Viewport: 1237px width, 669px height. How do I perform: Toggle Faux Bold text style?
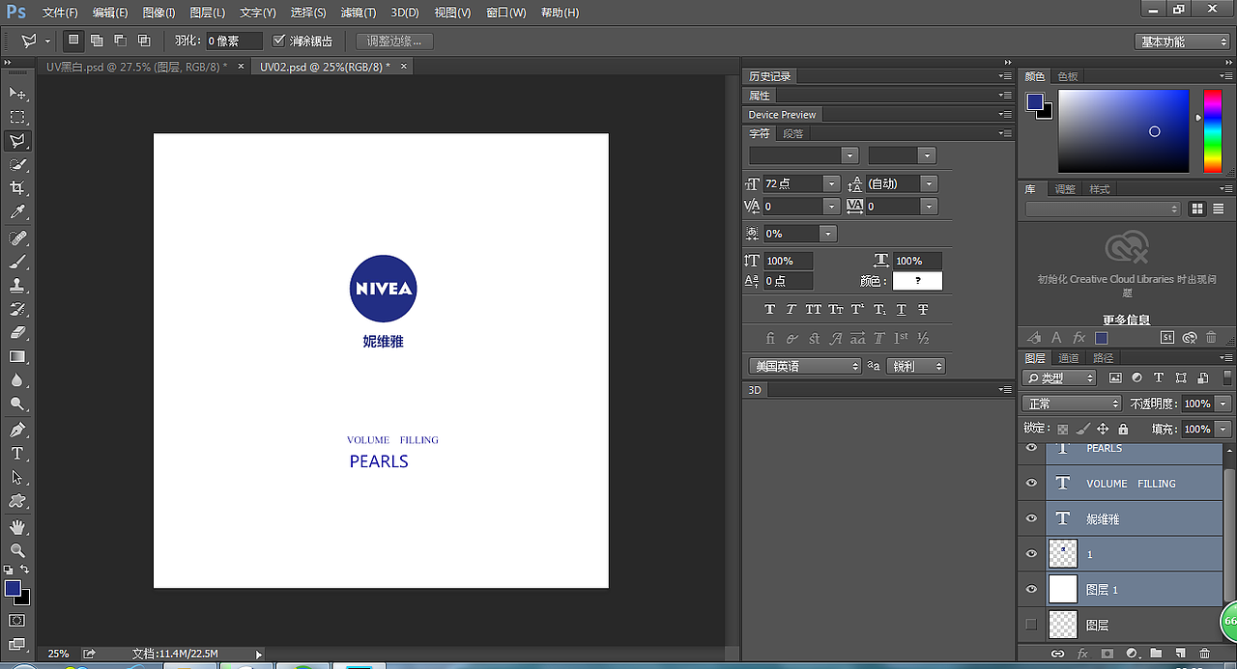click(770, 309)
